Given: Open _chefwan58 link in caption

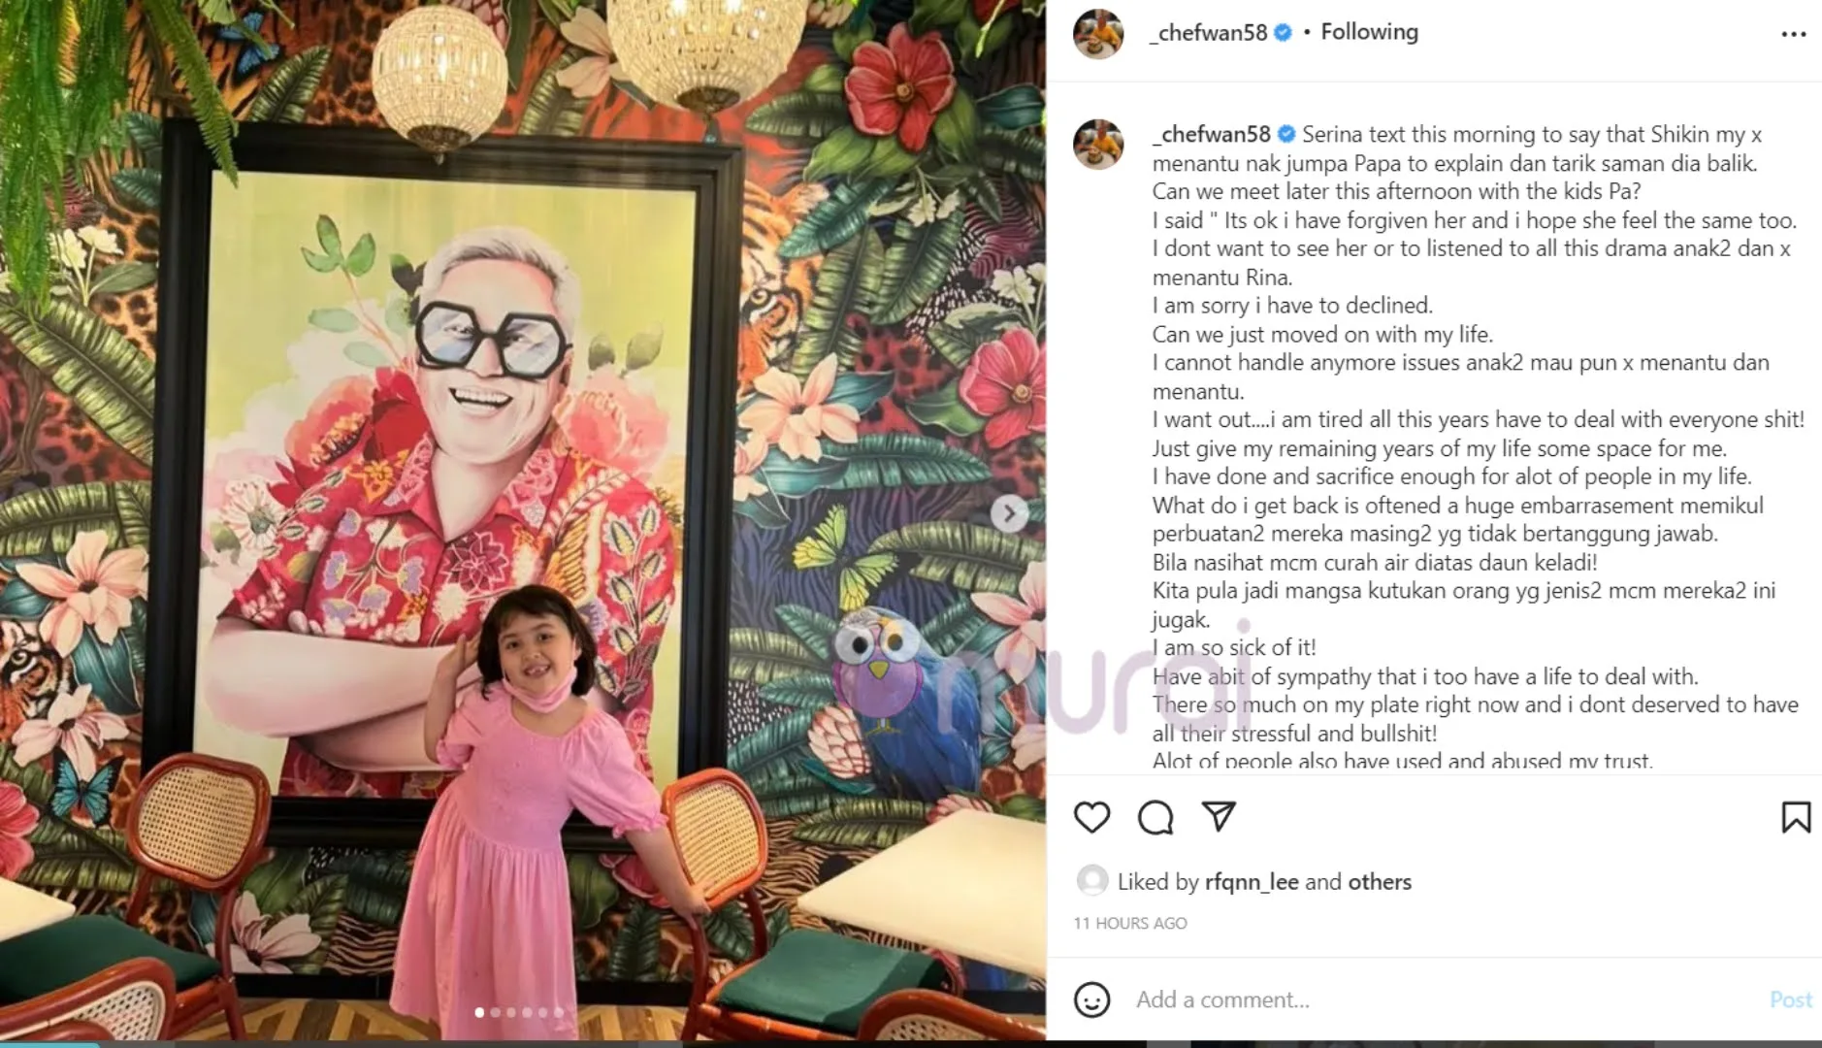Looking at the screenshot, I should pos(1211,134).
